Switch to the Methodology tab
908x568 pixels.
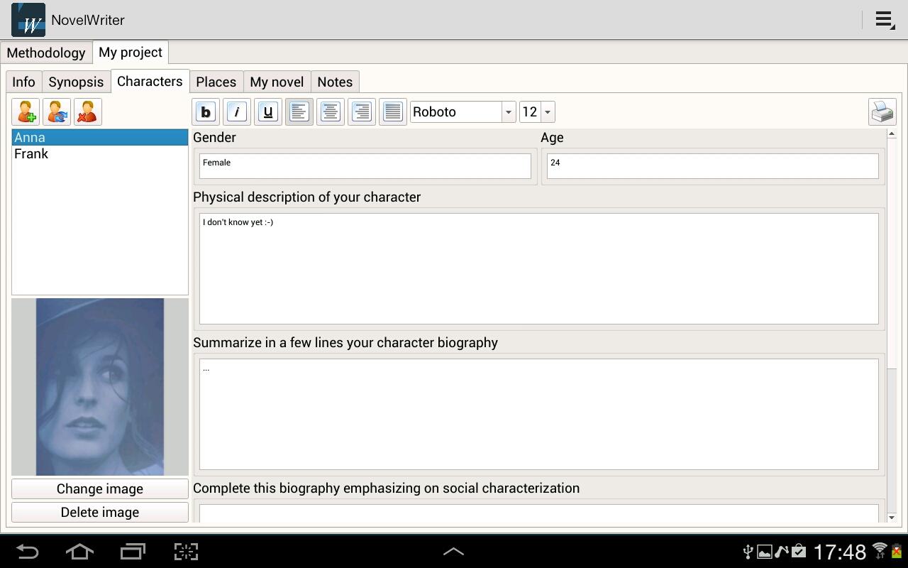pos(46,53)
